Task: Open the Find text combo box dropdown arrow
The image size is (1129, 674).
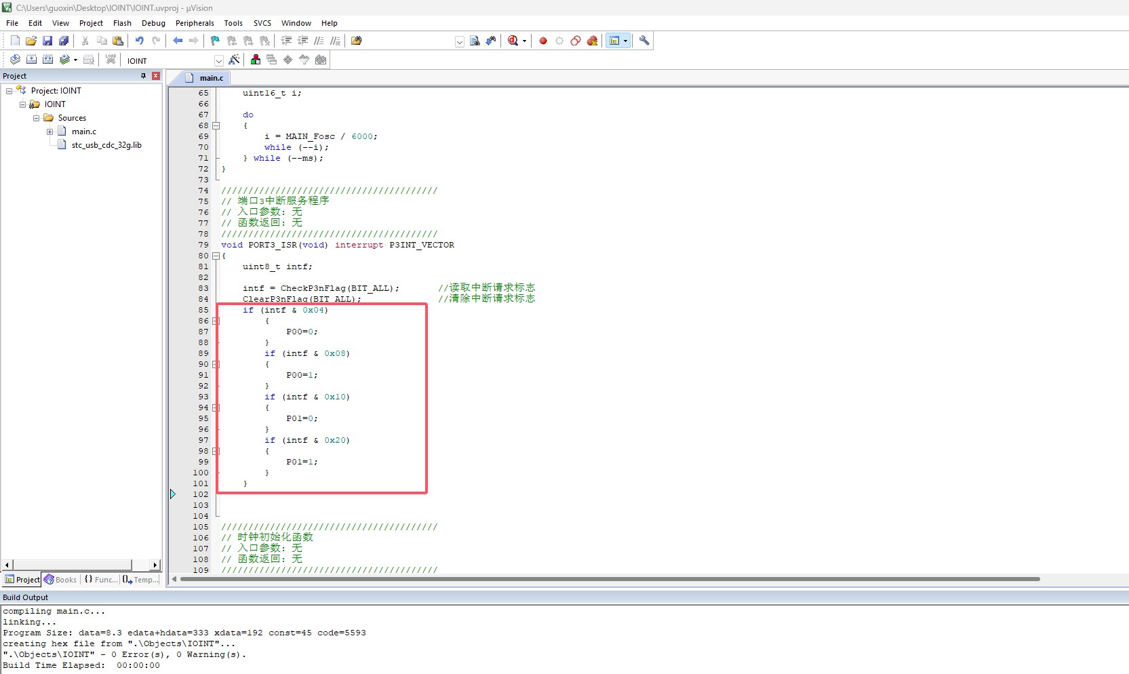Action: point(460,41)
